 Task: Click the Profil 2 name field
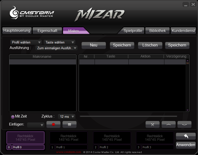pyautogui.click(x=115, y=147)
